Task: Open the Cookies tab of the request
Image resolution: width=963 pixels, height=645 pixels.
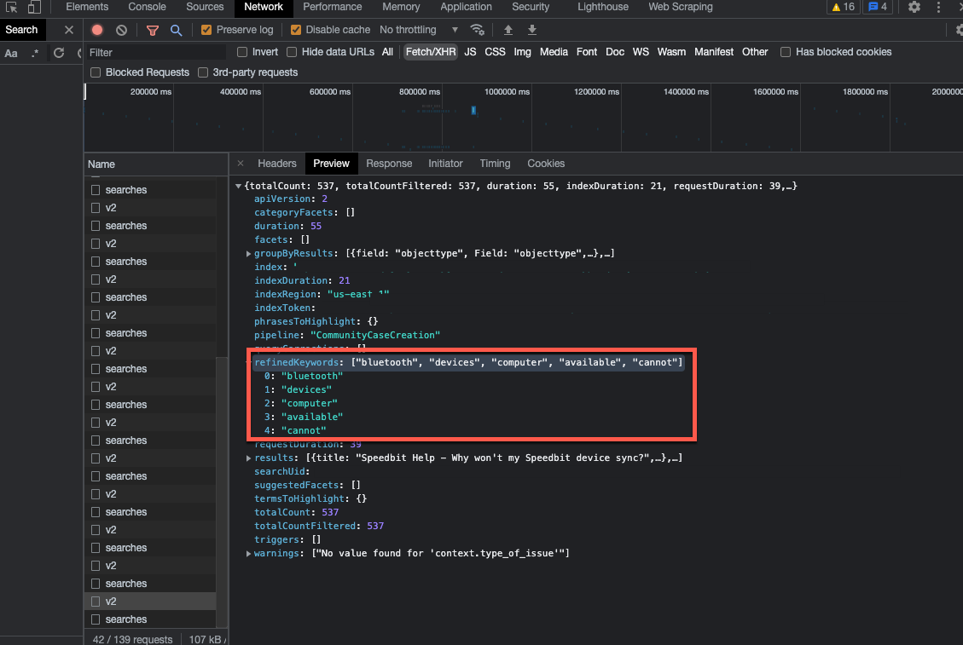Action: coord(546,164)
